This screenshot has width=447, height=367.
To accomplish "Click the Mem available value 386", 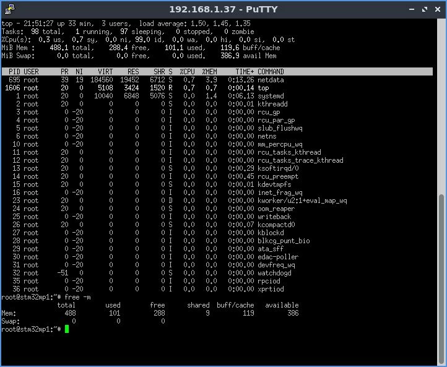I will coord(293,313).
